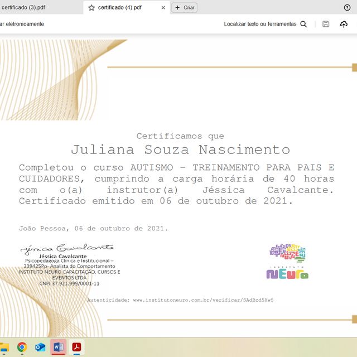Open File Explorer in the taskbar
This screenshot has height=357, width=357.
tap(4, 347)
